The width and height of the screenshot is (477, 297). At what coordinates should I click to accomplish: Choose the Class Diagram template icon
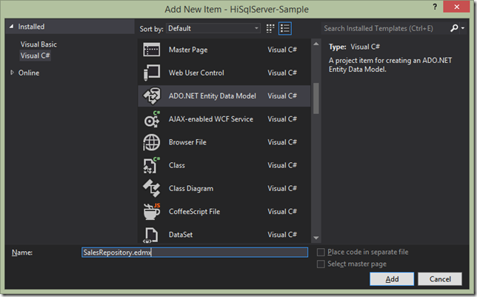pyautogui.click(x=152, y=188)
